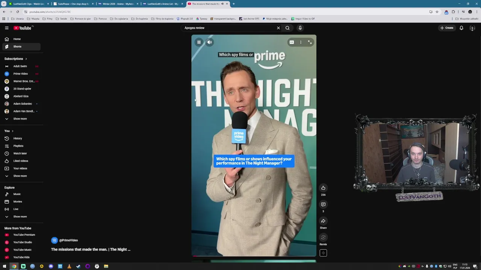Open Movies under Explore
This screenshot has width=481, height=270.
pyautogui.click(x=21, y=201)
